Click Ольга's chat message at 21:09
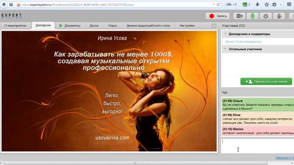 [x=258, y=104]
